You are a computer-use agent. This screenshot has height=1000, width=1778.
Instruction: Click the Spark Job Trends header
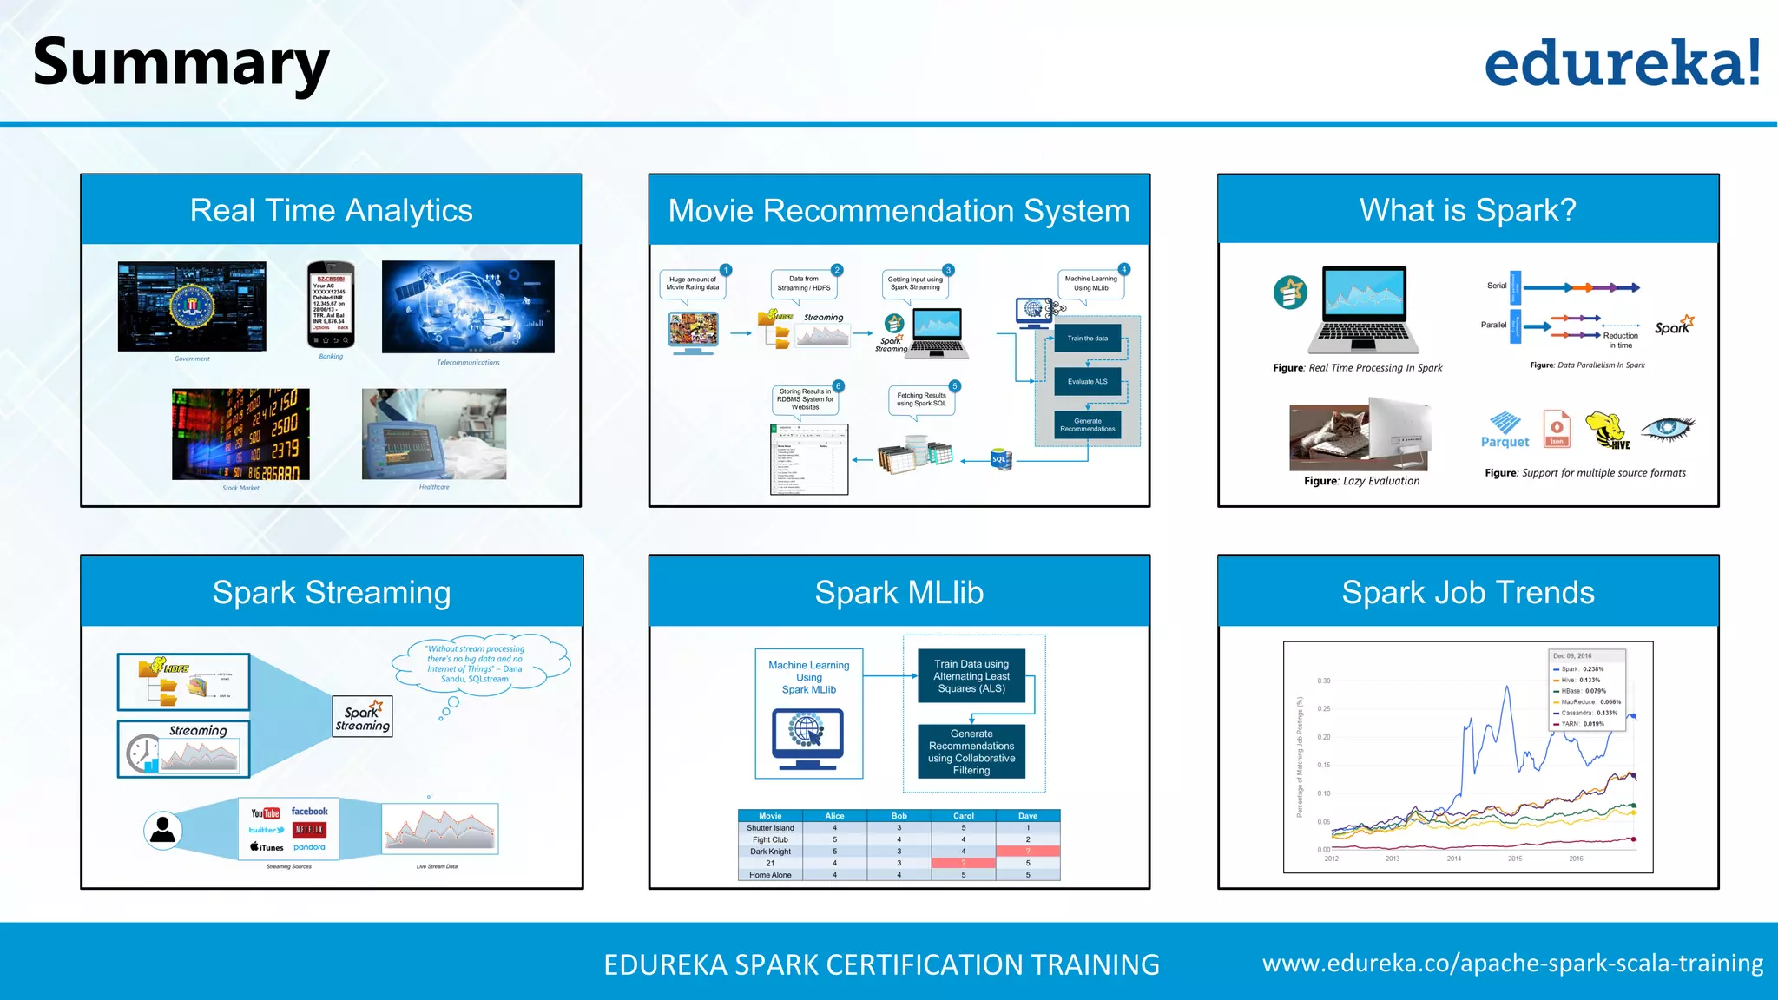[1467, 592]
